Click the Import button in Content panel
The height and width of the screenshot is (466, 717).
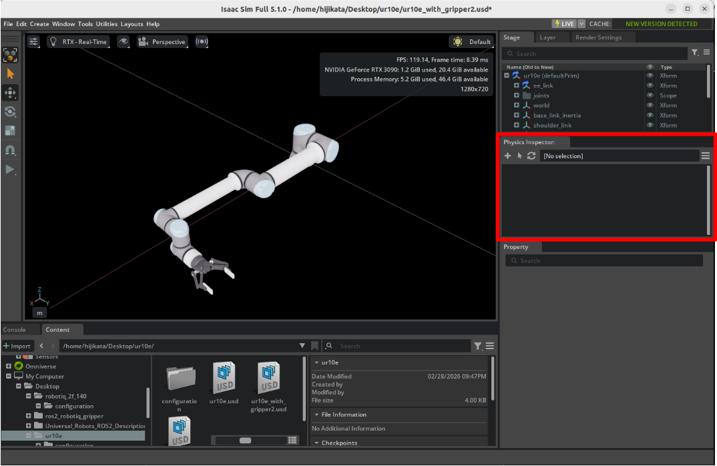coord(17,346)
